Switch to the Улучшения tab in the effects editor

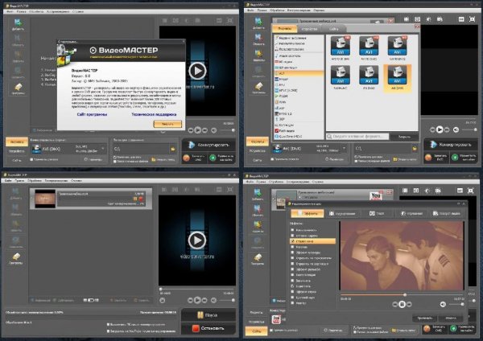pos(411,213)
